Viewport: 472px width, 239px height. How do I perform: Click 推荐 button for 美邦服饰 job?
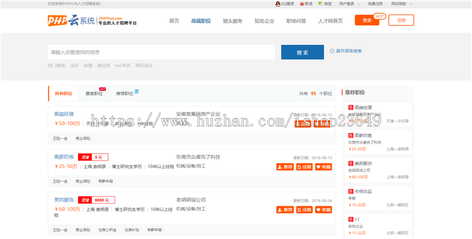pos(284,210)
